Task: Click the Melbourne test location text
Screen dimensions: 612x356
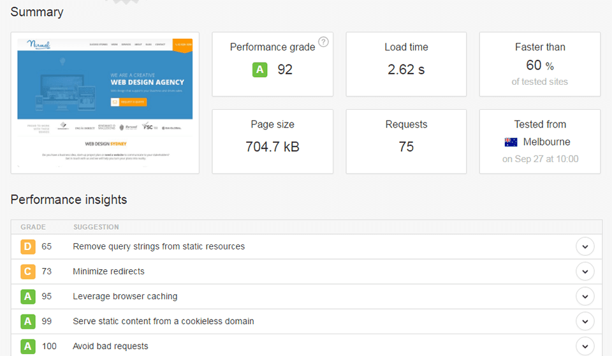Action: (546, 142)
